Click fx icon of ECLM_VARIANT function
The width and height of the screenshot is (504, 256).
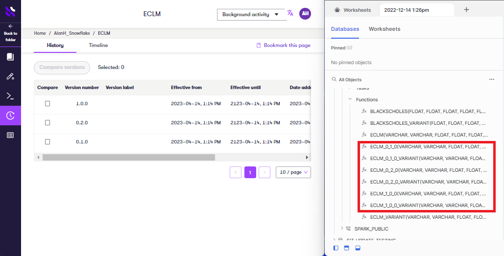[364, 217]
